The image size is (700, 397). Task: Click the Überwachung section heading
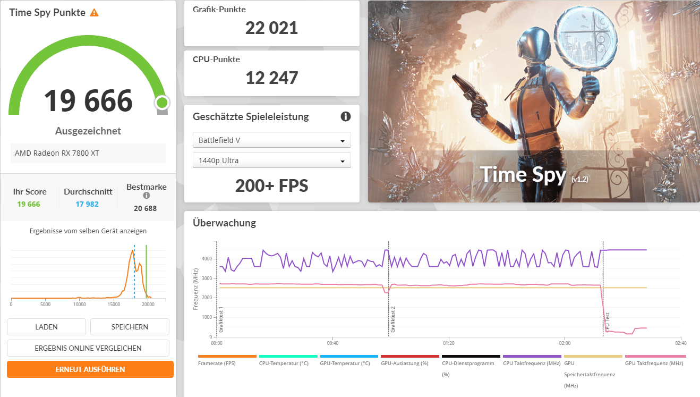click(224, 223)
